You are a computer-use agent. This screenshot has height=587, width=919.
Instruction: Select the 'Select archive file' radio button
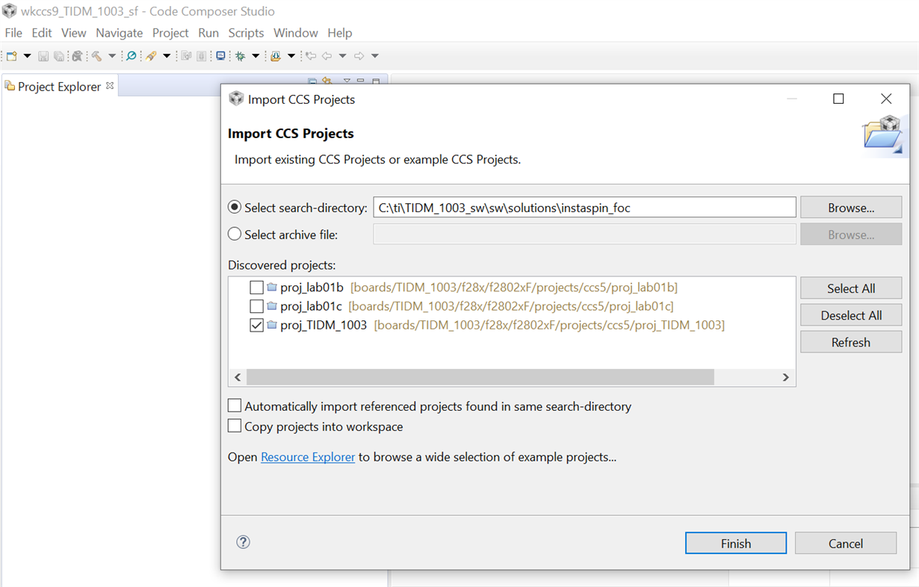click(x=235, y=235)
